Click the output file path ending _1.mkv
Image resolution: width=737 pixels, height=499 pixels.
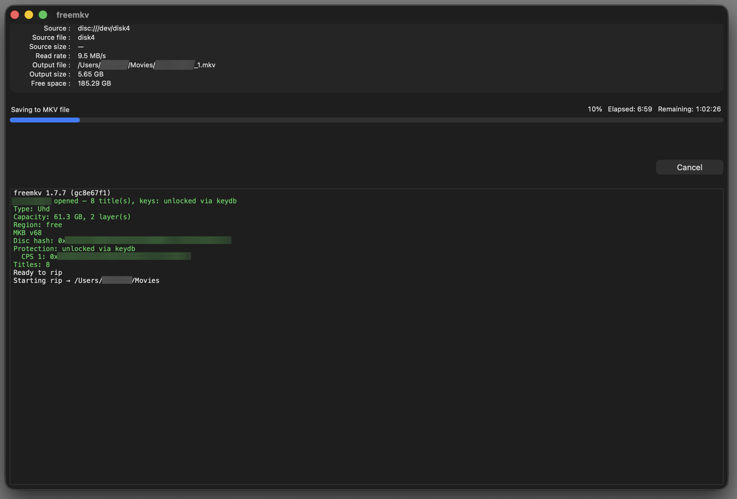point(147,65)
